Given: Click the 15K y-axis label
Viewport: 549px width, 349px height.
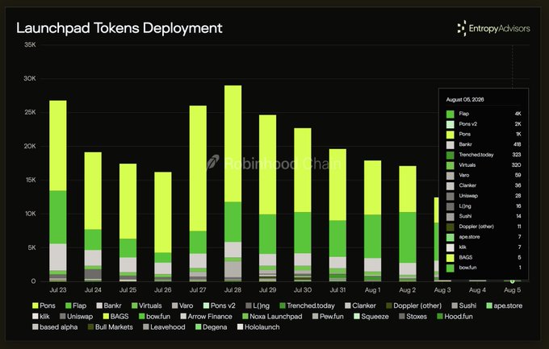Looking at the screenshot, I should click(x=30, y=180).
